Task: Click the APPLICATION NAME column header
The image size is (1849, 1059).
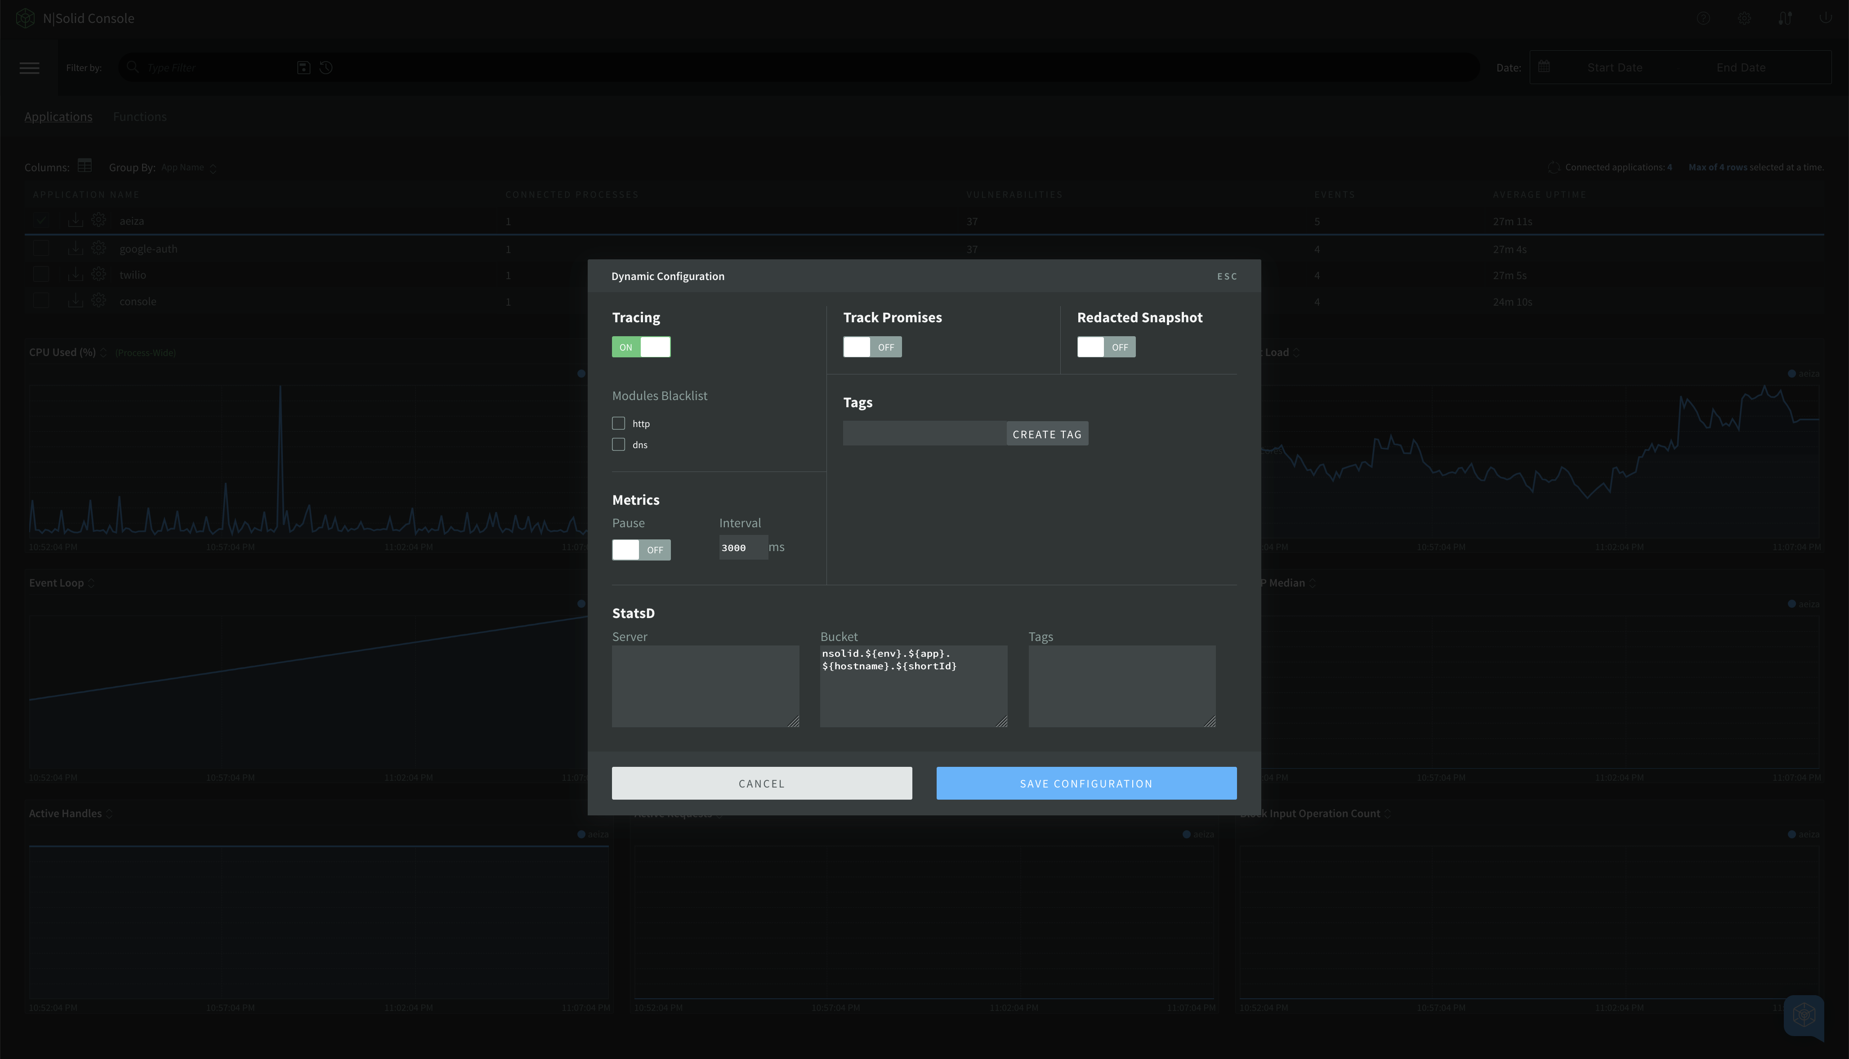Action: click(x=86, y=194)
